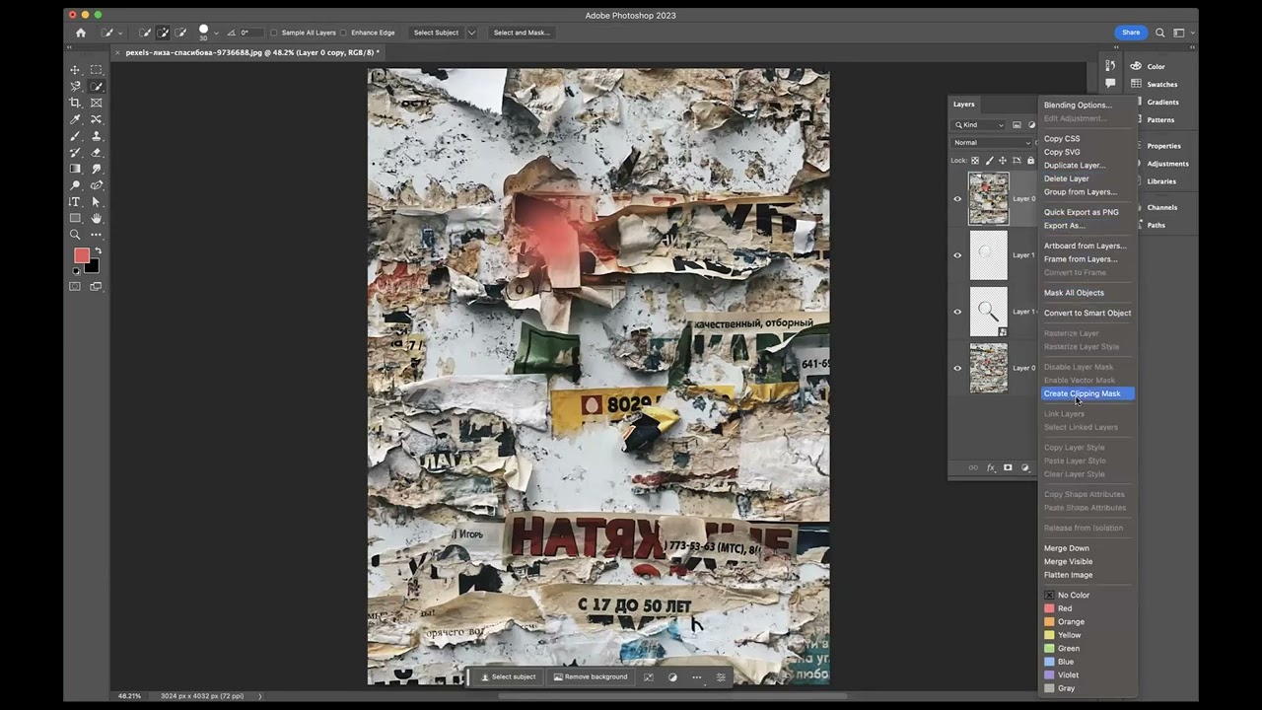Choose Convert to Smart Object
This screenshot has width=1262, height=710.
click(1087, 313)
